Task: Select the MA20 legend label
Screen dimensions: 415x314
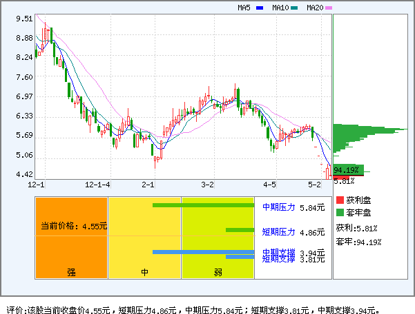Action: tap(315, 8)
